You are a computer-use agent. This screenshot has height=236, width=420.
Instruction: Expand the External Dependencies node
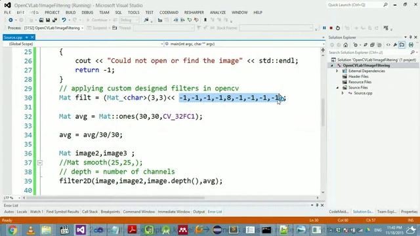click(x=337, y=71)
